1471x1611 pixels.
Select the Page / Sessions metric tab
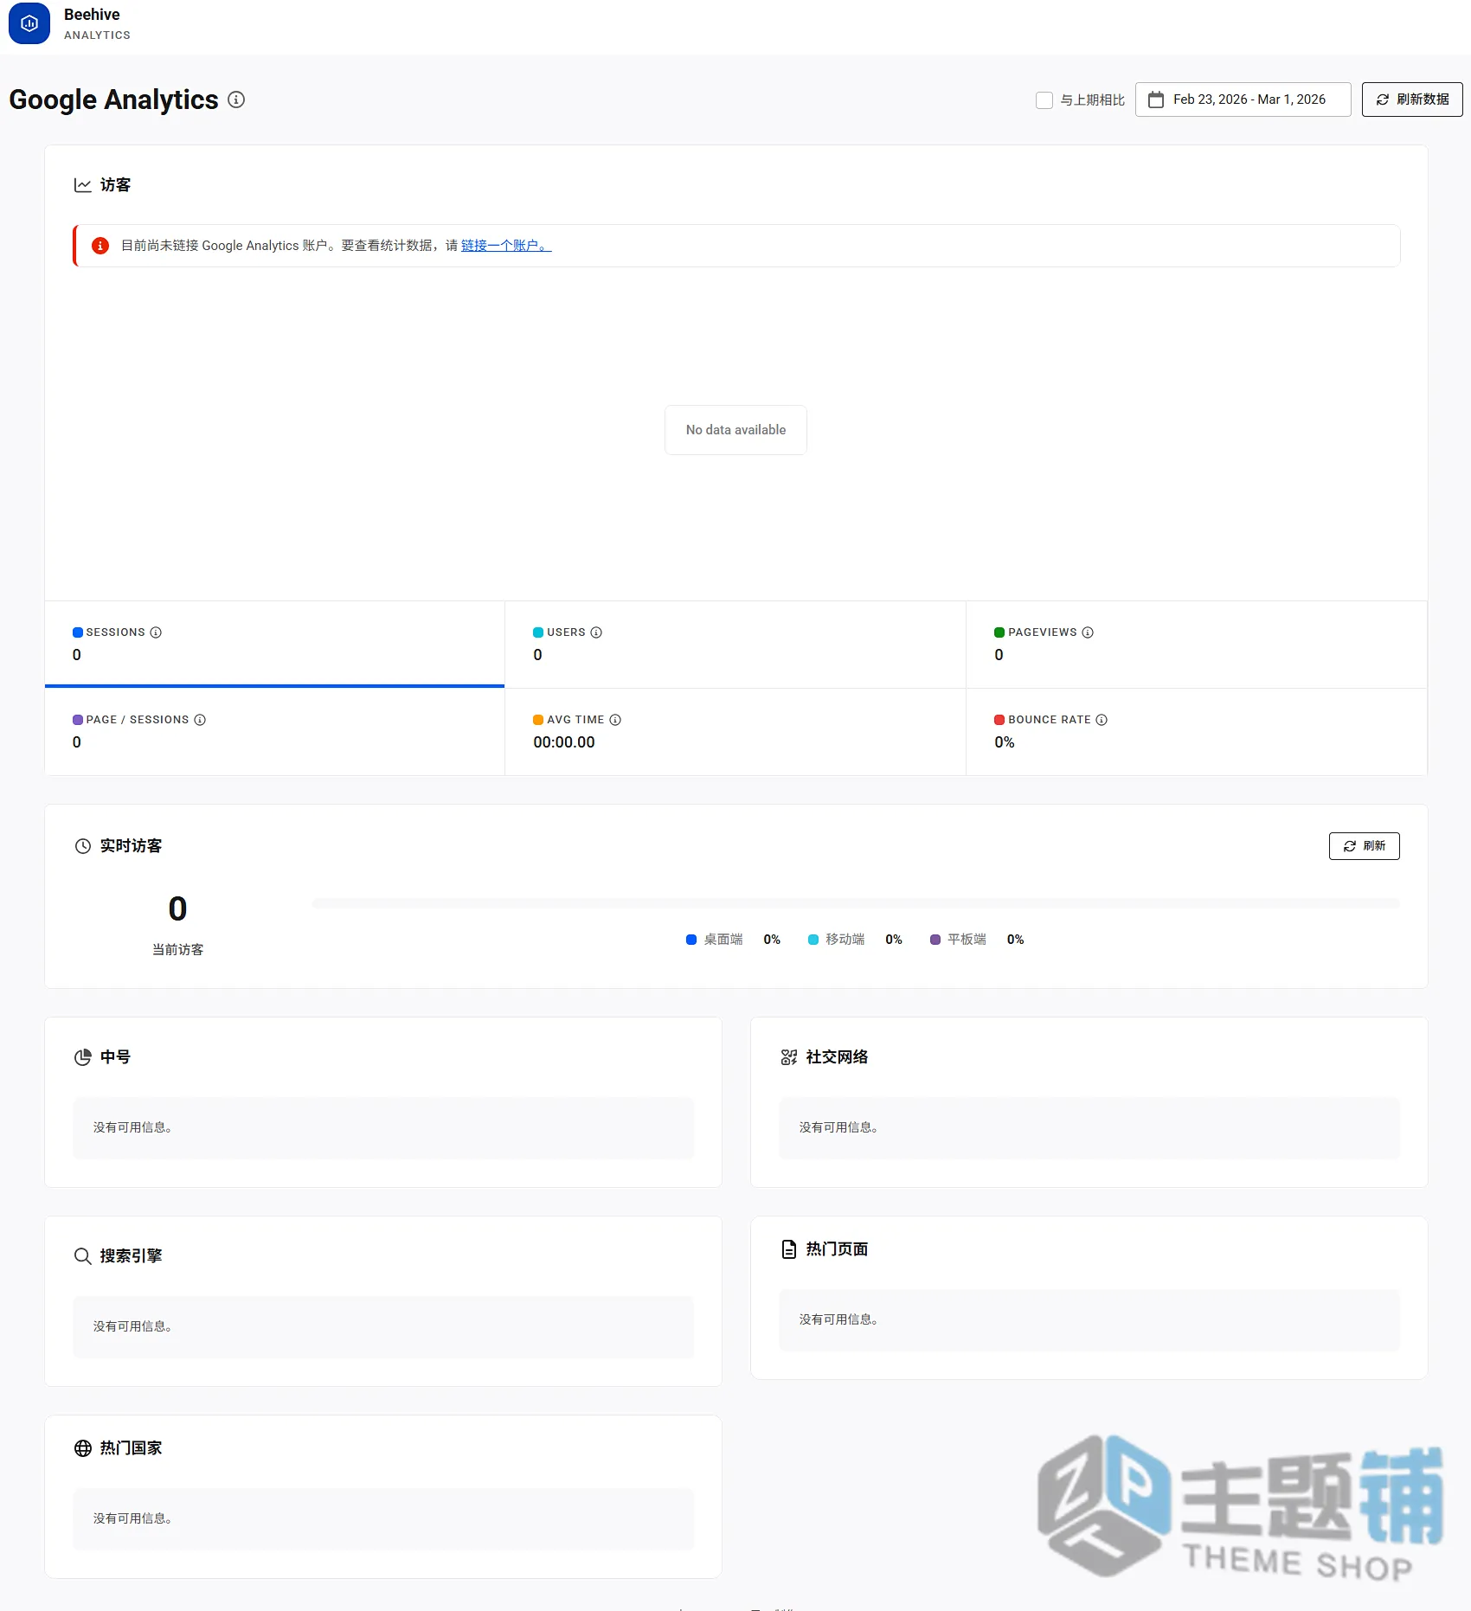274,732
